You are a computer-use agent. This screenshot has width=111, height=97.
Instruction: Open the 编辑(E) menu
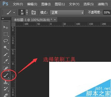click(32, 4)
